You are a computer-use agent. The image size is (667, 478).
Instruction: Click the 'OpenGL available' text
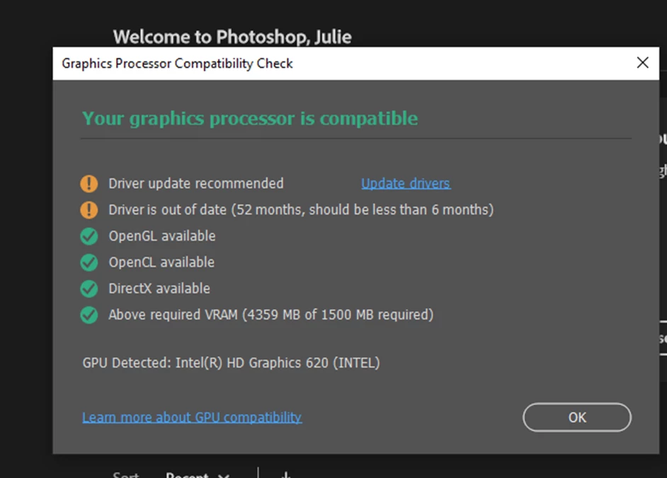tap(162, 236)
